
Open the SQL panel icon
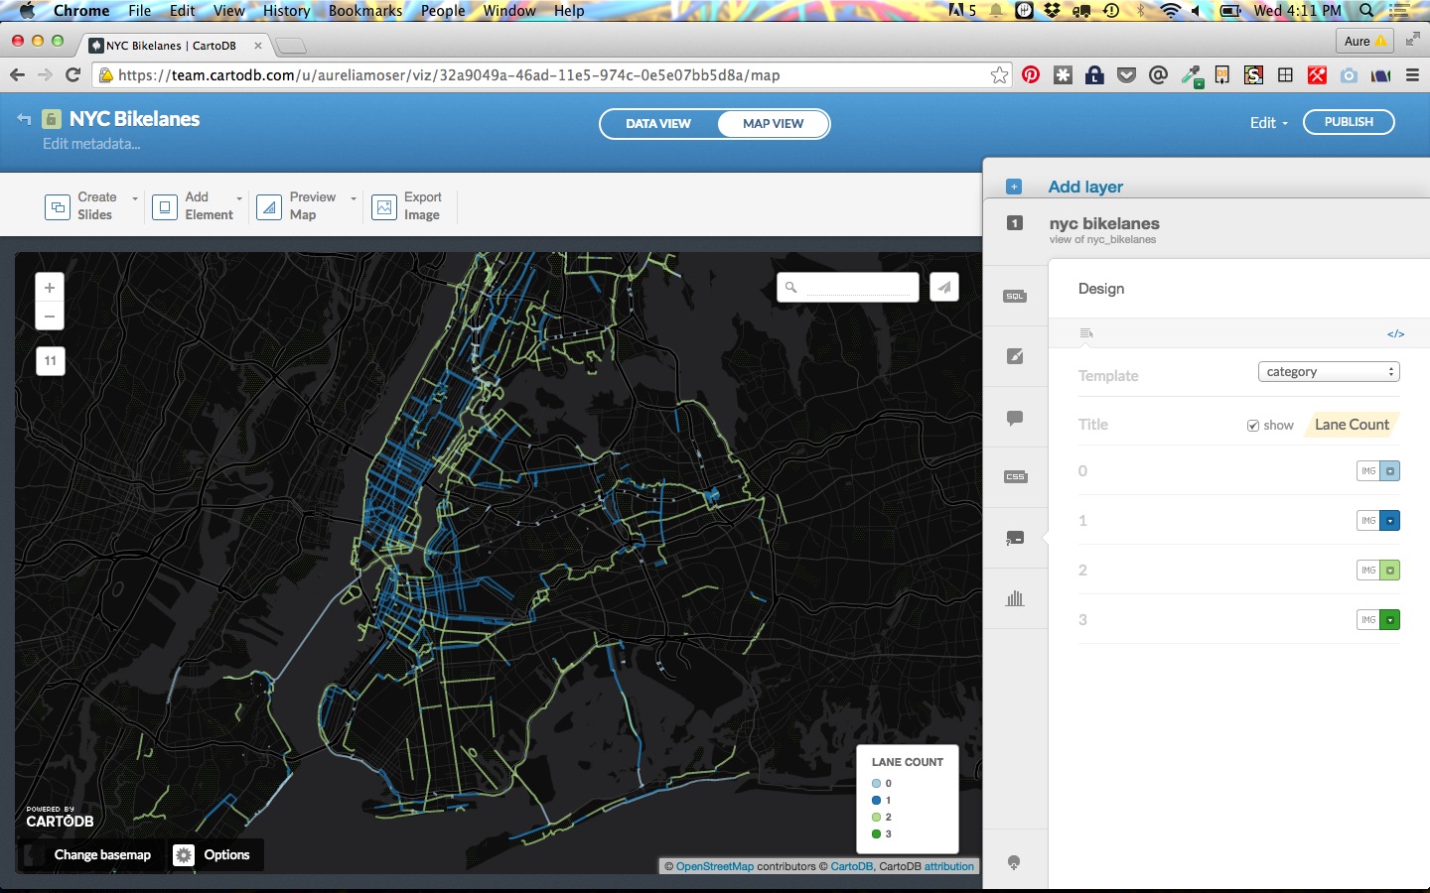(1015, 296)
